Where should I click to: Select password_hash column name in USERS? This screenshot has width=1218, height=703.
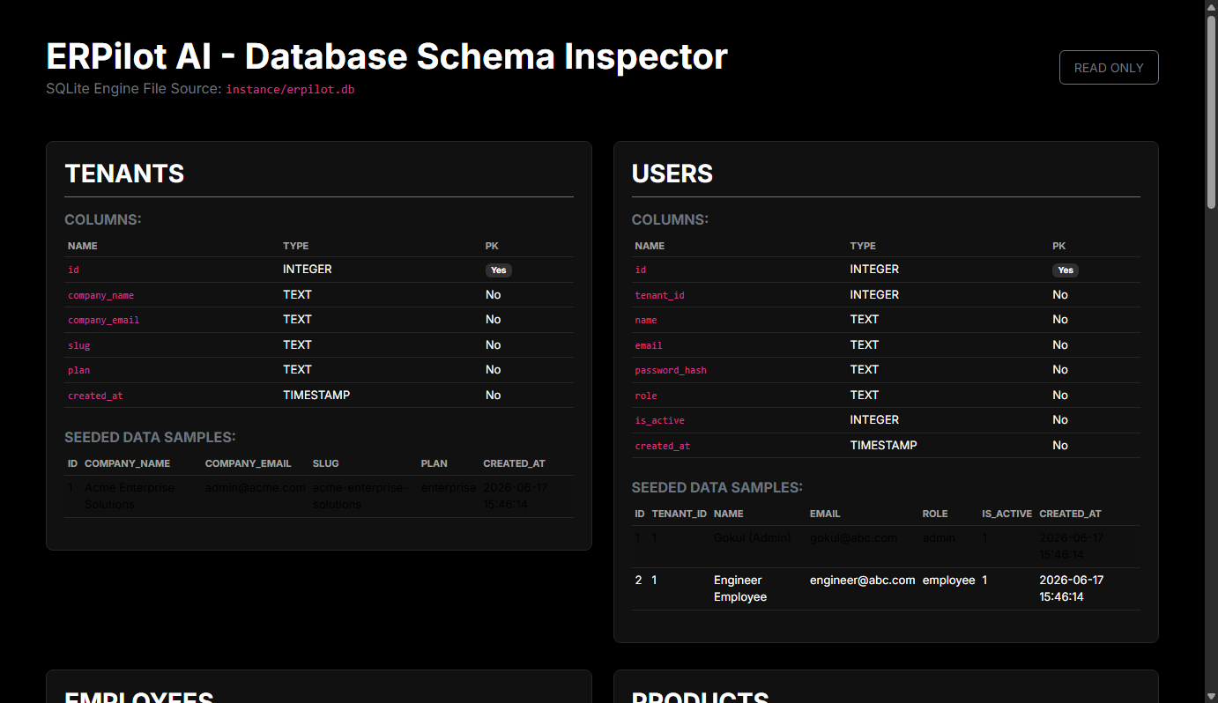tap(671, 370)
